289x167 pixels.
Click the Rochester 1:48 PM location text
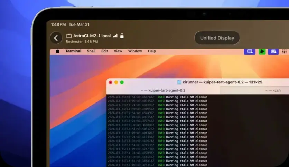tap(82, 42)
